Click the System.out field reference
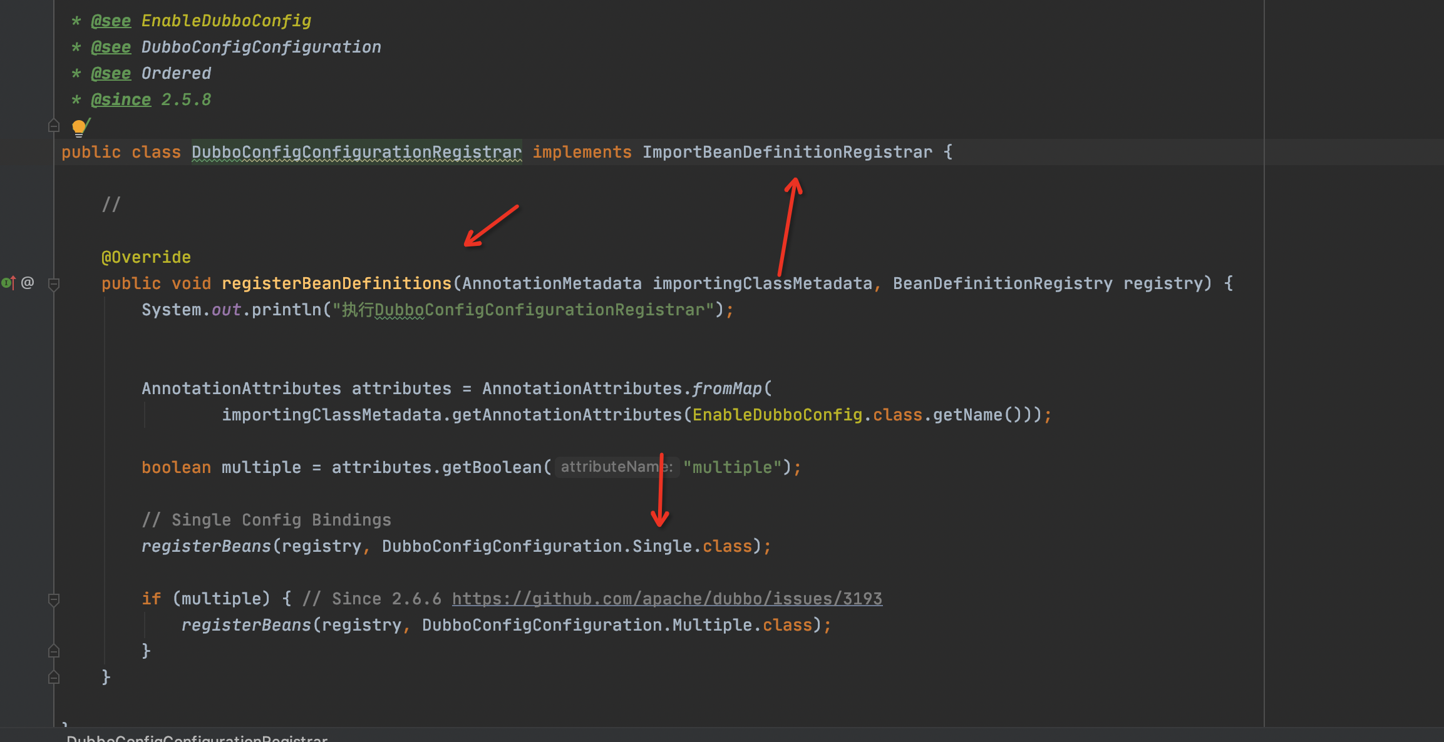This screenshot has width=1444, height=742. pos(226,310)
